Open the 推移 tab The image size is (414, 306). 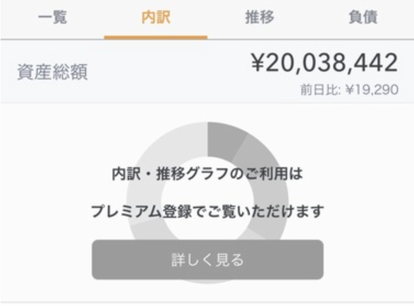[x=259, y=18]
